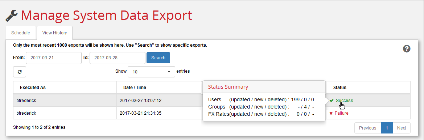Open the Show entries dropdown
This screenshot has width=424, height=140.
pyautogui.click(x=152, y=72)
